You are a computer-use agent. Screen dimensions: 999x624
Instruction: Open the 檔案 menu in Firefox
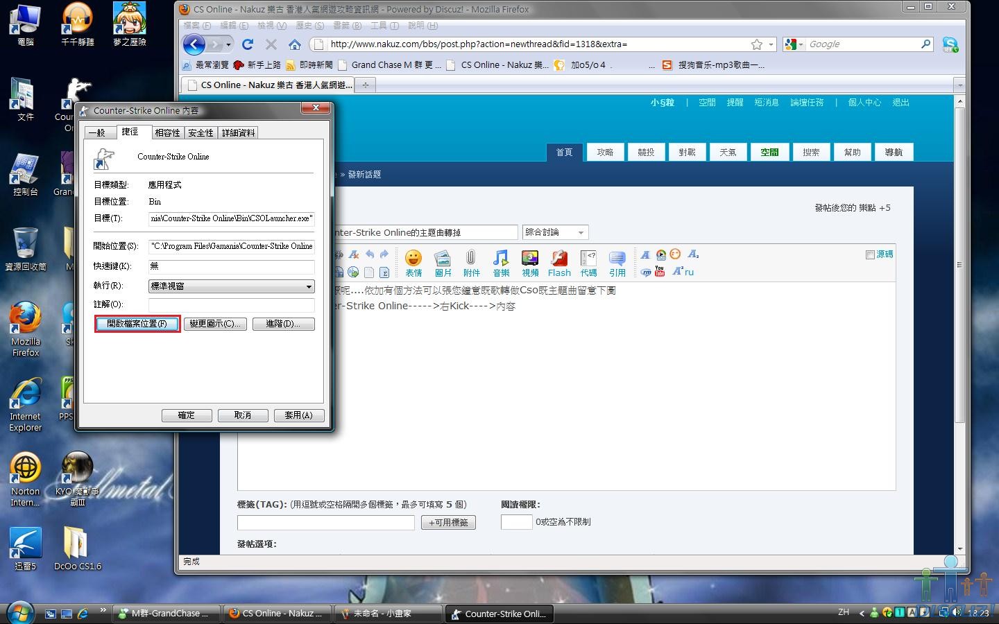[x=196, y=26]
